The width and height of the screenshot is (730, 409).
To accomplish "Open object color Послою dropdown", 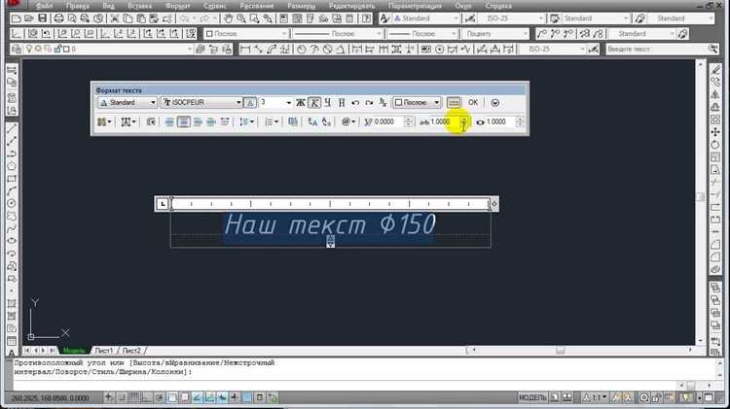I will (246, 34).
